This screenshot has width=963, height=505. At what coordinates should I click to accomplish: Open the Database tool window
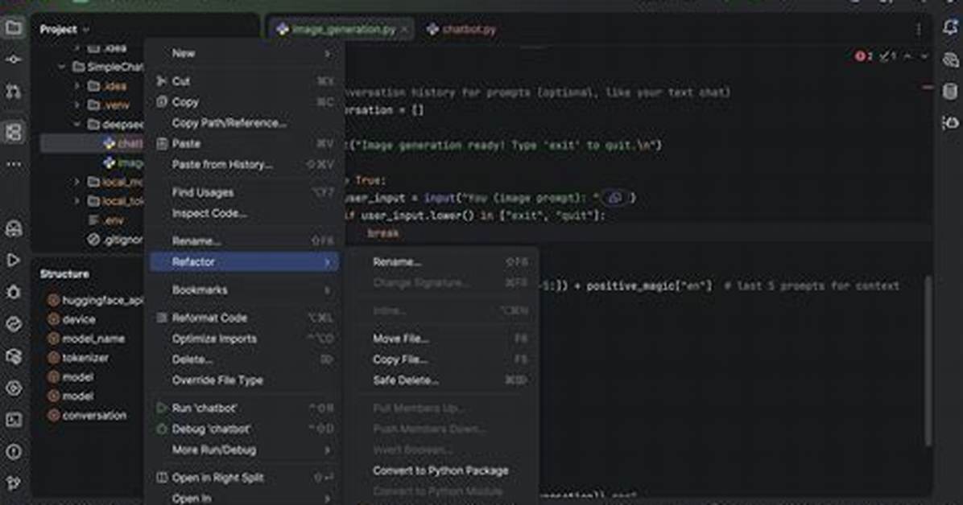[x=950, y=92]
